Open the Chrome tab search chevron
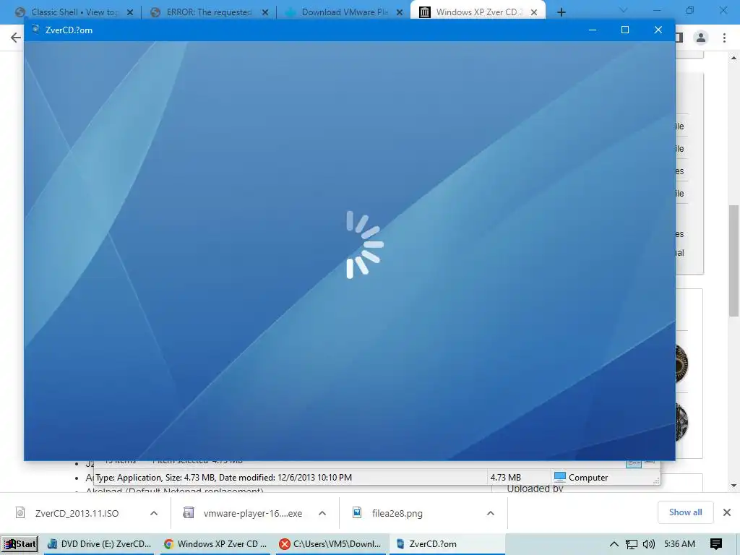 point(624,10)
